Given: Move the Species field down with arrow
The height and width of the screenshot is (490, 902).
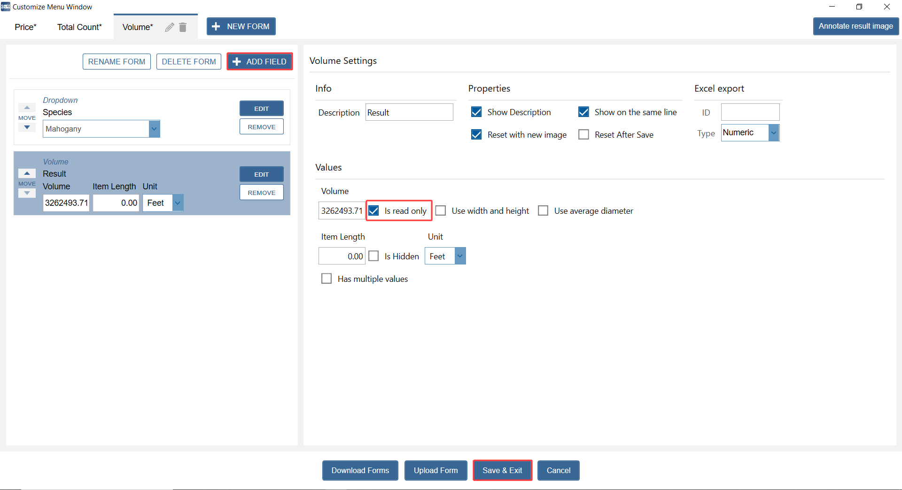Looking at the screenshot, I should [27, 127].
